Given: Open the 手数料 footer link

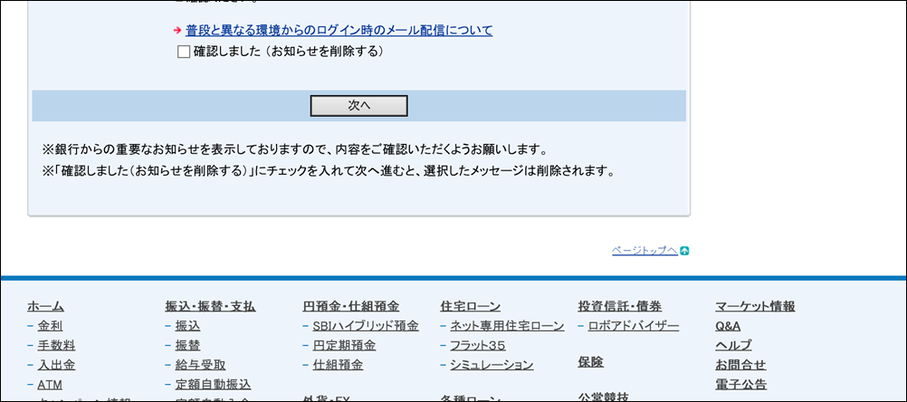Looking at the screenshot, I should pos(57,346).
